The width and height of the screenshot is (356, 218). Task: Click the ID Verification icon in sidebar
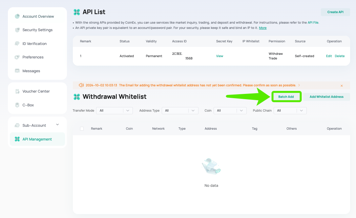tap(17, 44)
